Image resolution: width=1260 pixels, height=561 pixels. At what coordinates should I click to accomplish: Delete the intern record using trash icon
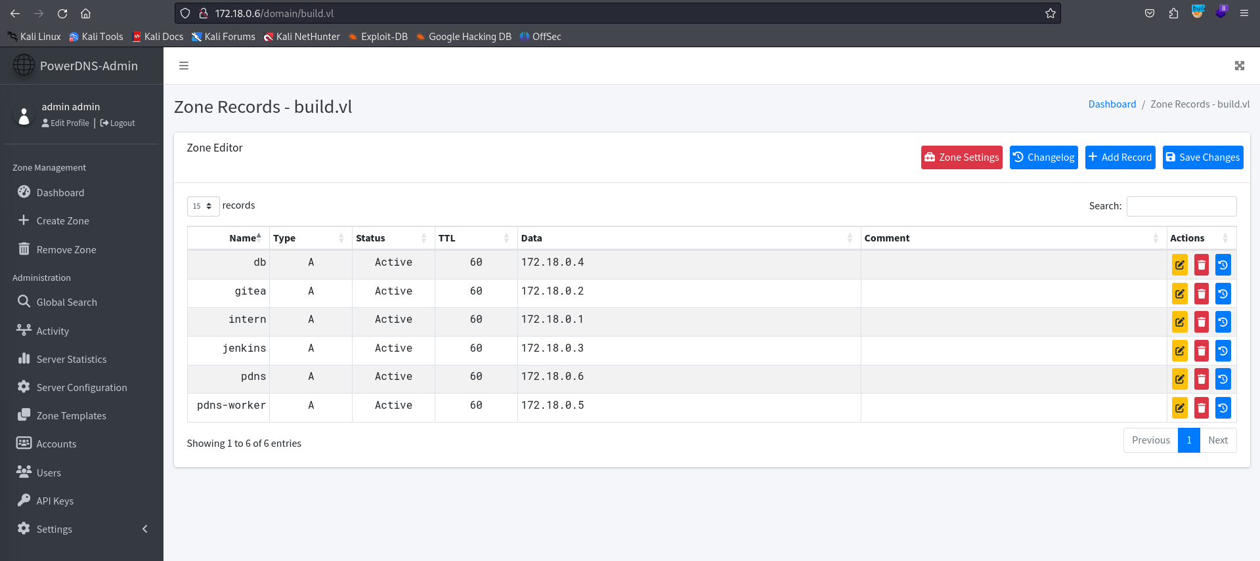(1201, 322)
